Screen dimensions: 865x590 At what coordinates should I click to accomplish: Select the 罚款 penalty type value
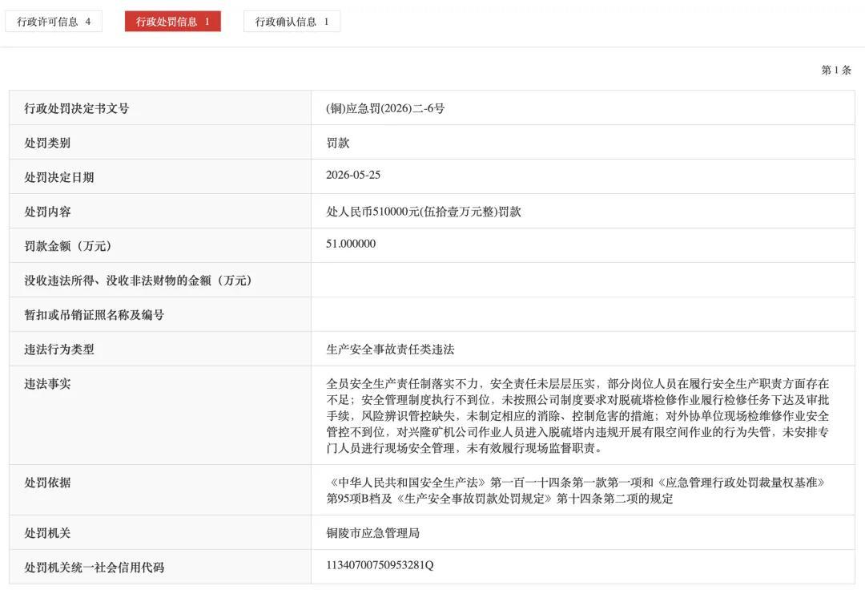tap(338, 143)
